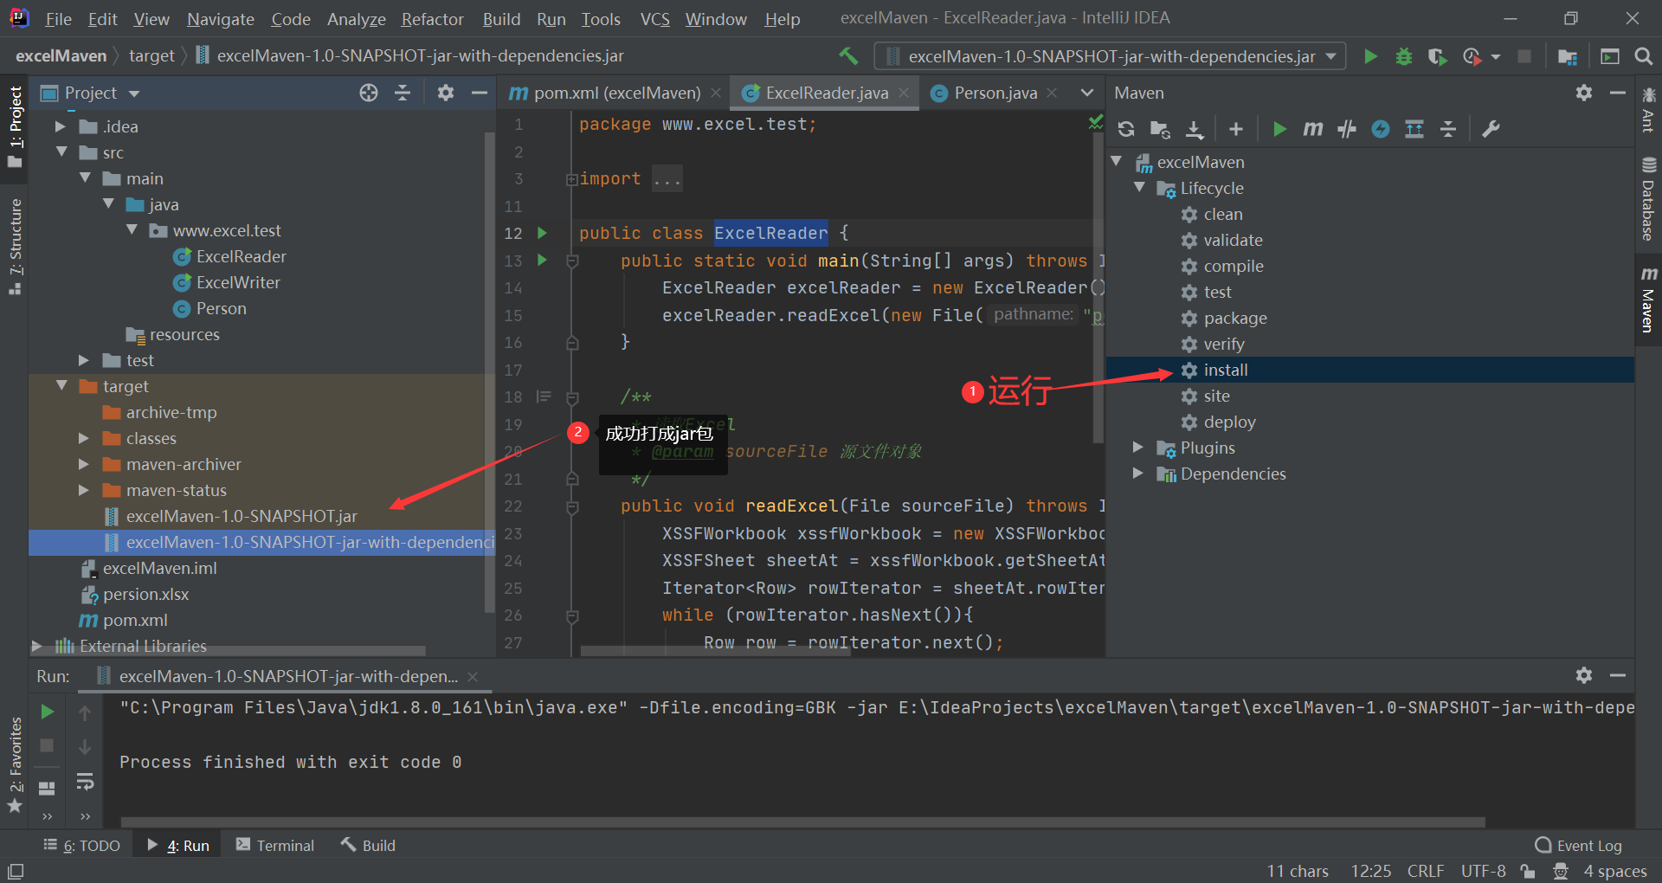
Task: Open the TODO tool window
Action: click(x=82, y=846)
